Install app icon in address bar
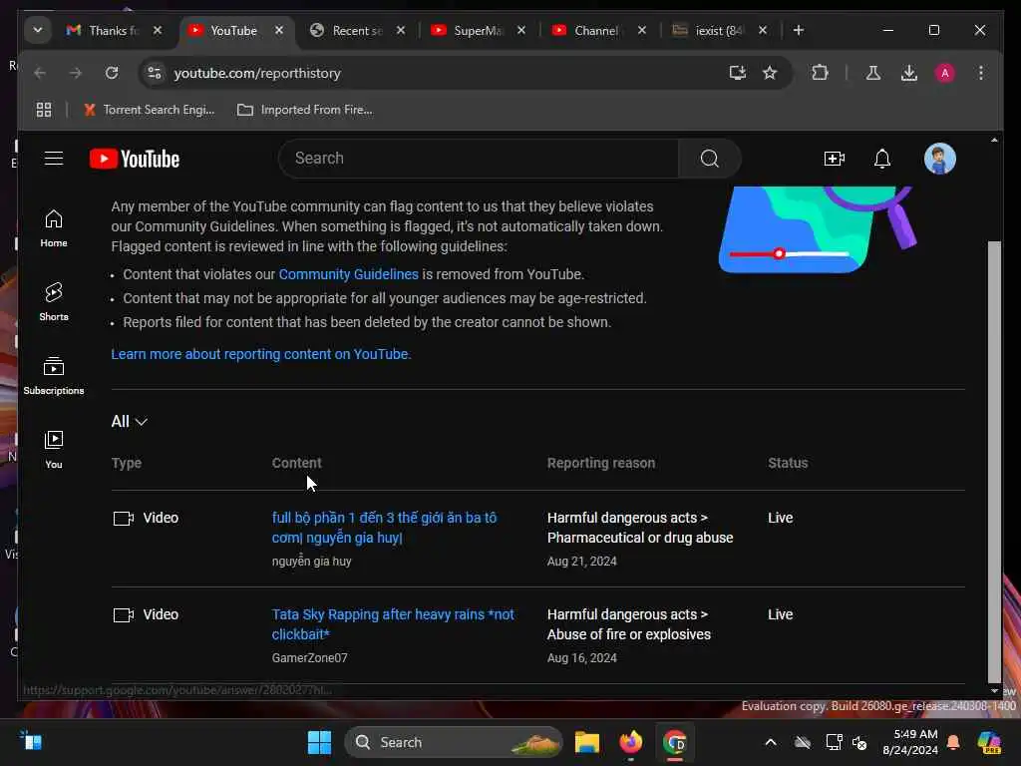 point(737,72)
